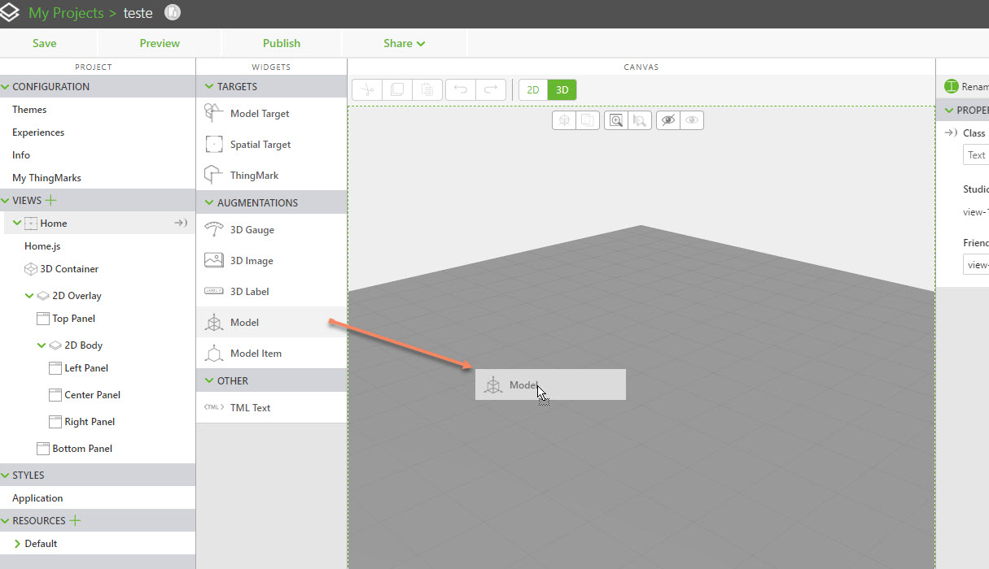Toggle hidden items with the crossed-eye icon
989x569 pixels.
click(669, 119)
